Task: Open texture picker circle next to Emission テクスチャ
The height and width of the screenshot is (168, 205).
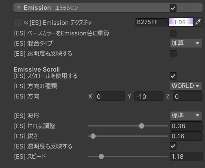Action: click(x=26, y=22)
